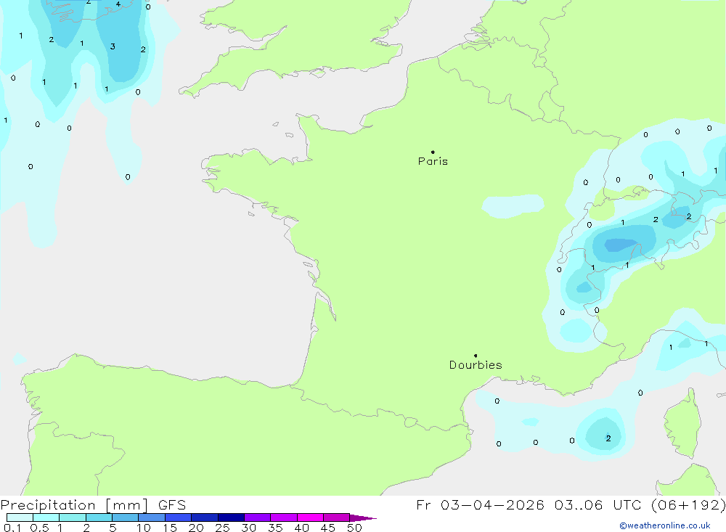
Task: Click the Dourbies location label
Action: (476, 365)
